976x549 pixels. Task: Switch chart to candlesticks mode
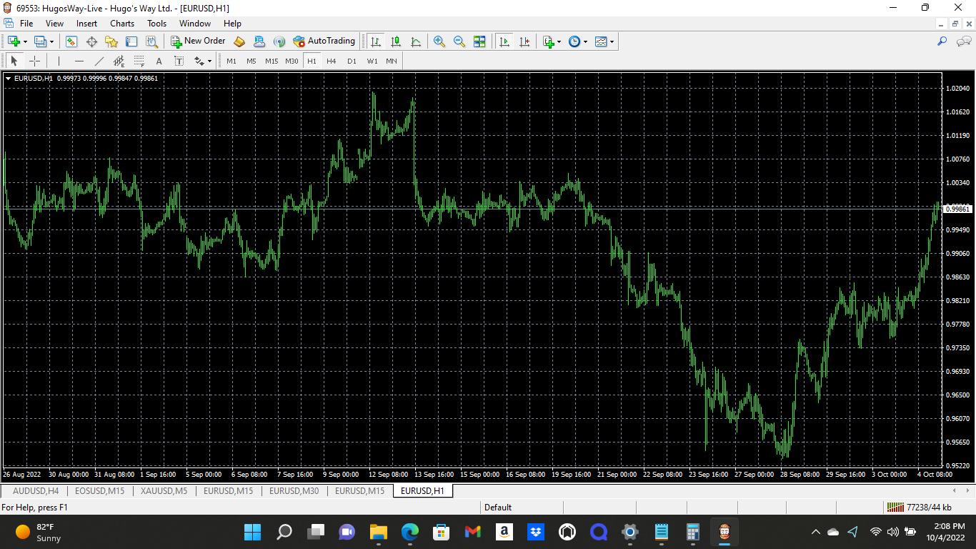[396, 41]
